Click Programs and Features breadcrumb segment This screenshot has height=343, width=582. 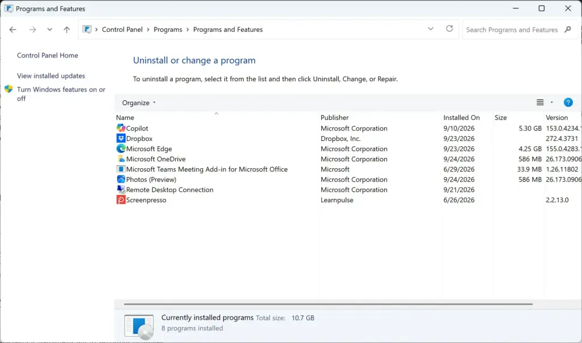point(228,30)
